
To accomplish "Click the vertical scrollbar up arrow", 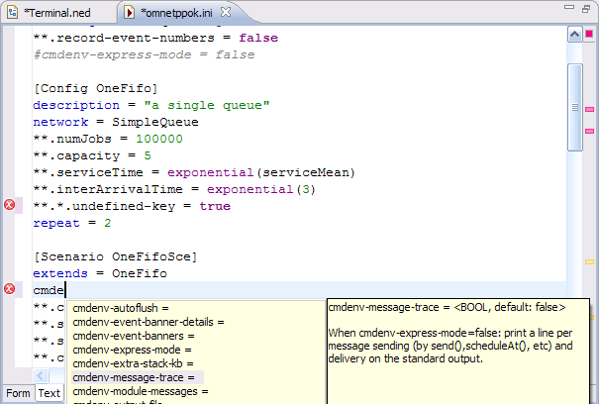I will [x=574, y=35].
